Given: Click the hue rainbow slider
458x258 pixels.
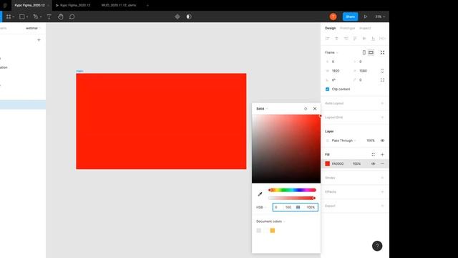Looking at the screenshot, I should [x=292, y=190].
